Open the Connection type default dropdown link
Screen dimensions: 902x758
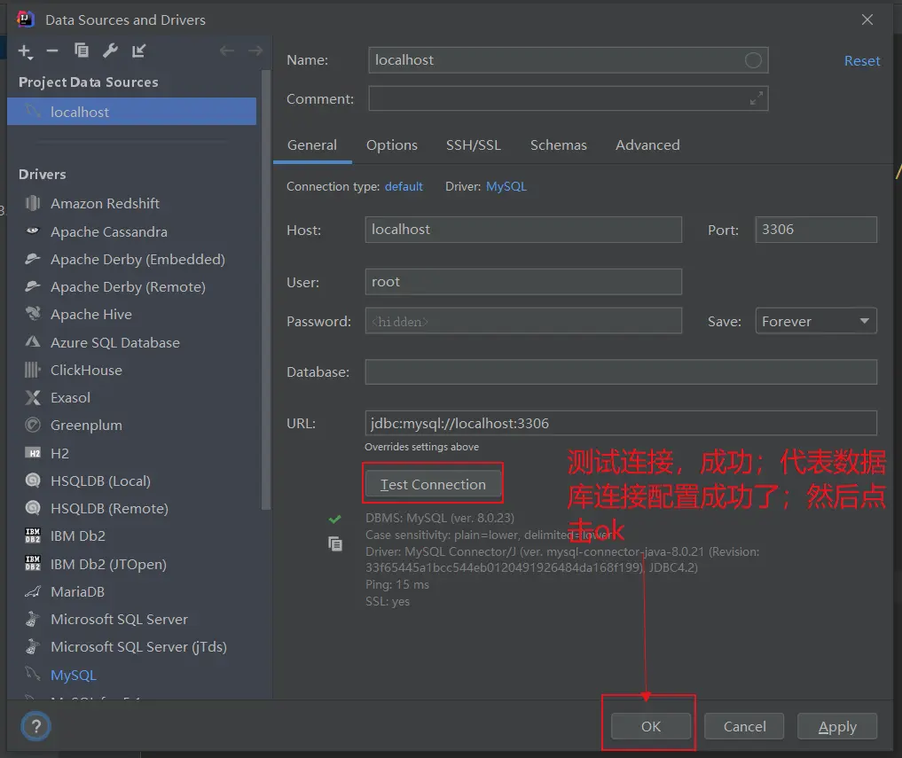(x=404, y=186)
